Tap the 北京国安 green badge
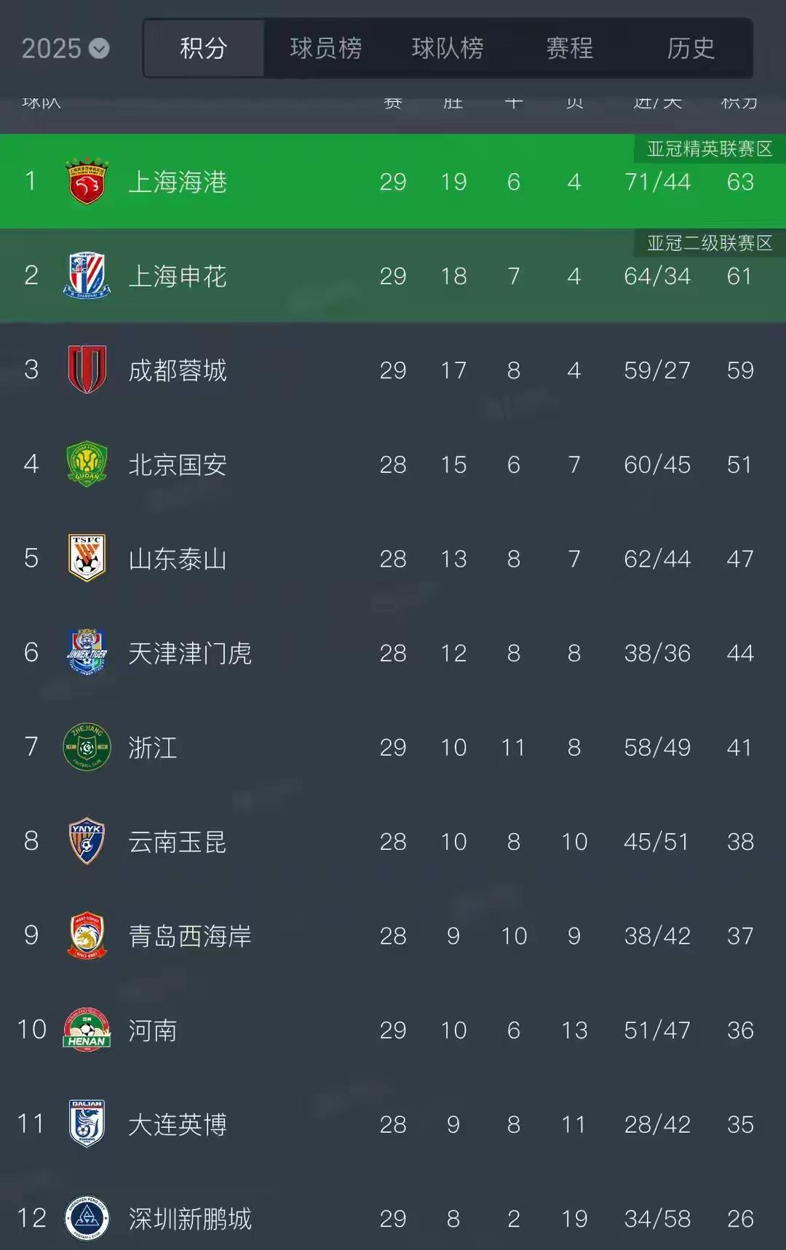Viewport: 786px width, 1250px height. pos(87,464)
